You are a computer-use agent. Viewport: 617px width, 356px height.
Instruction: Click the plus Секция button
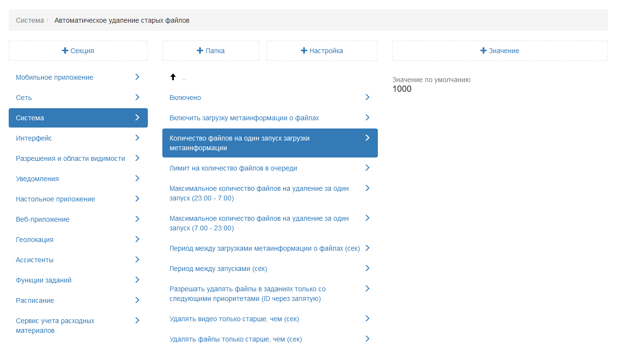tap(78, 51)
